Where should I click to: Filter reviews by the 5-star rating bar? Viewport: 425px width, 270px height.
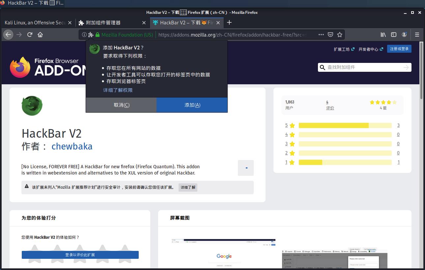pos(345,125)
